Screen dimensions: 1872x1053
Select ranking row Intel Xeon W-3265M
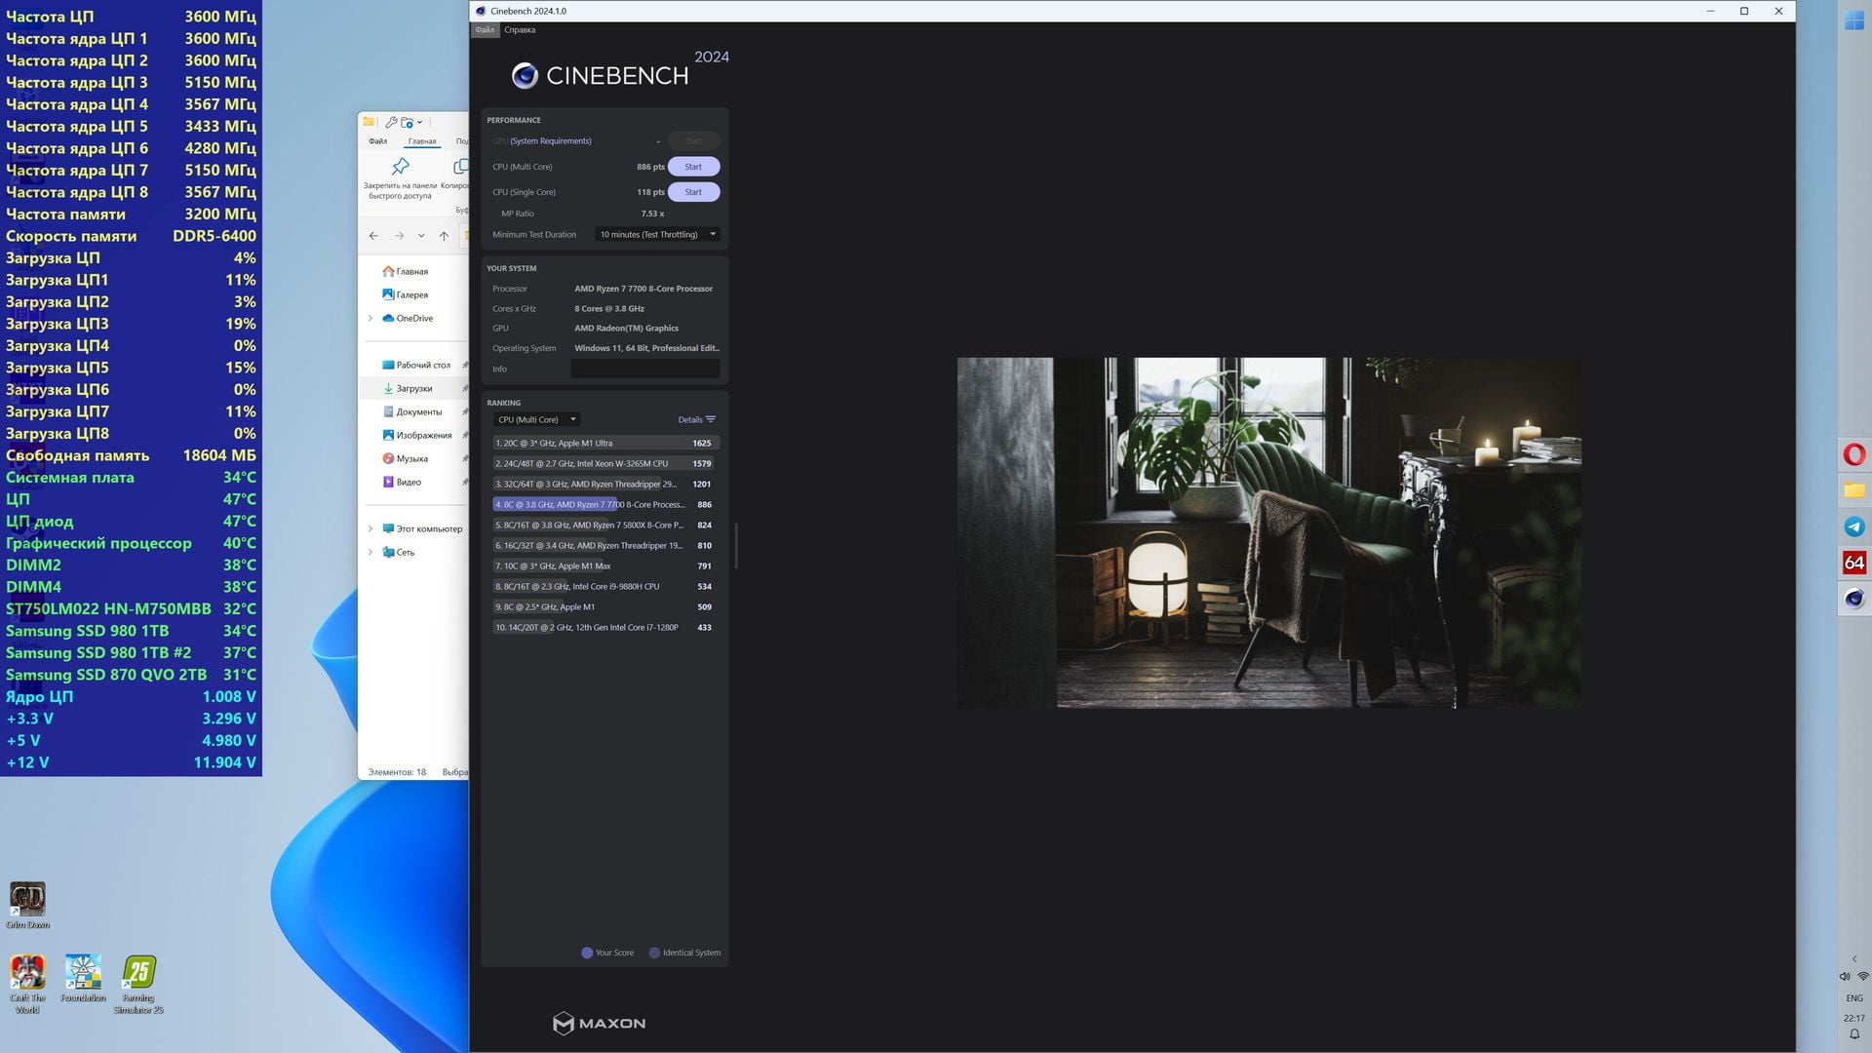coord(605,464)
